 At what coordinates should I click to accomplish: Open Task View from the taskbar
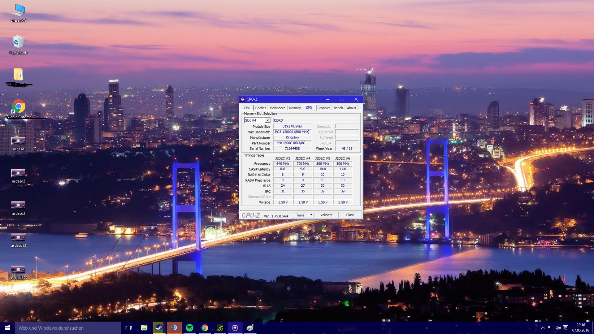pos(129,328)
